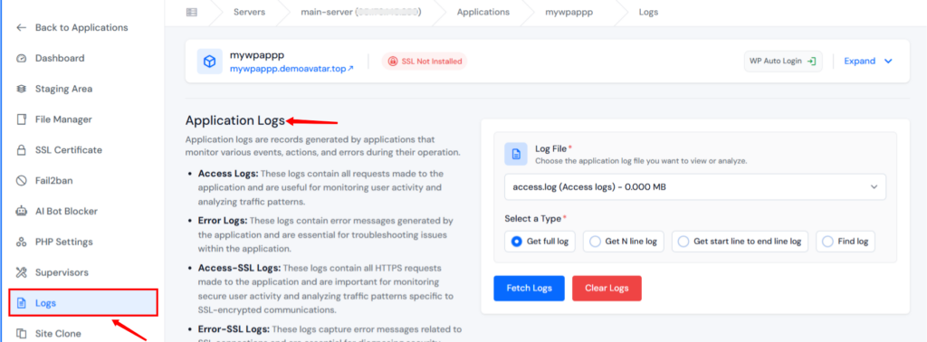Click the Log File document icon
This screenshot has height=342, width=927.
tap(516, 154)
